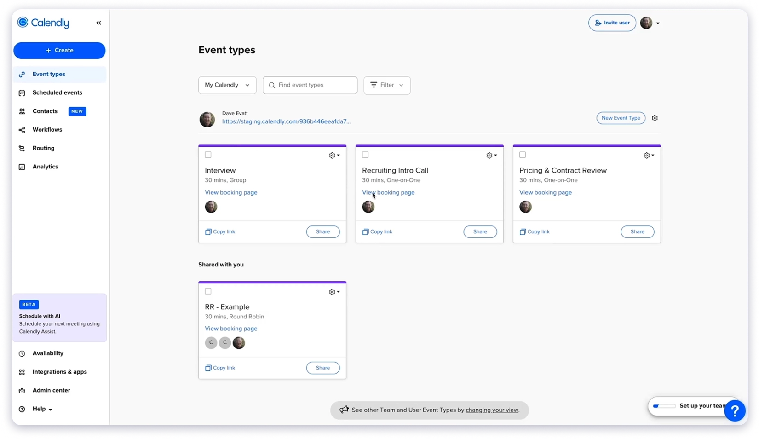
Task: Open the Filter dropdown
Action: [387, 85]
